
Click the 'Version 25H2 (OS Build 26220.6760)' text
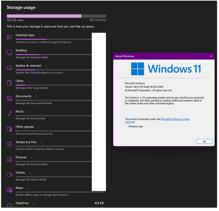click(144, 87)
